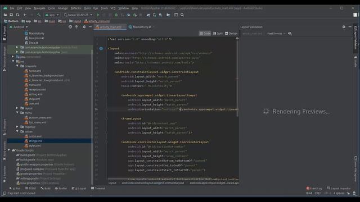The height and width of the screenshot is (202, 360).
Task: Switch editor to Design view
Action: [231, 34]
